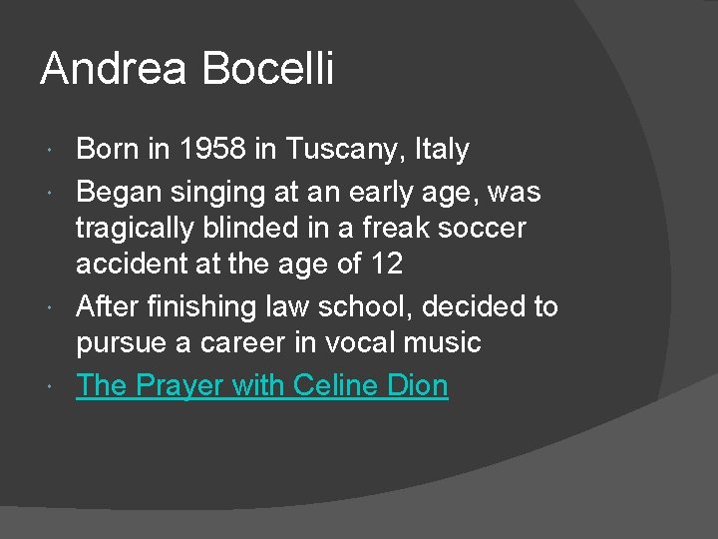Click the word Bocelli in the title

click(x=268, y=69)
